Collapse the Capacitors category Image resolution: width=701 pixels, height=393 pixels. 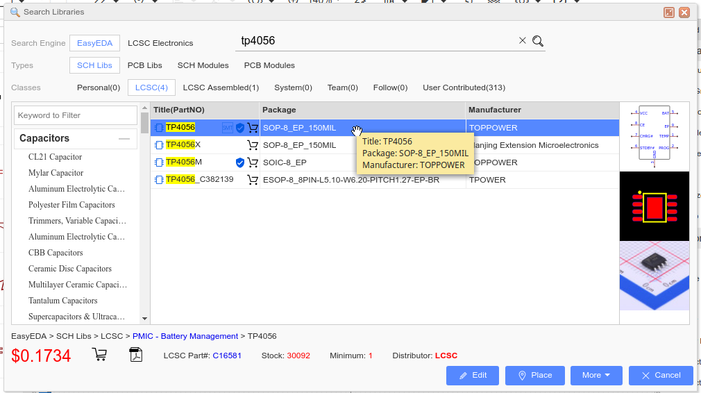point(124,139)
